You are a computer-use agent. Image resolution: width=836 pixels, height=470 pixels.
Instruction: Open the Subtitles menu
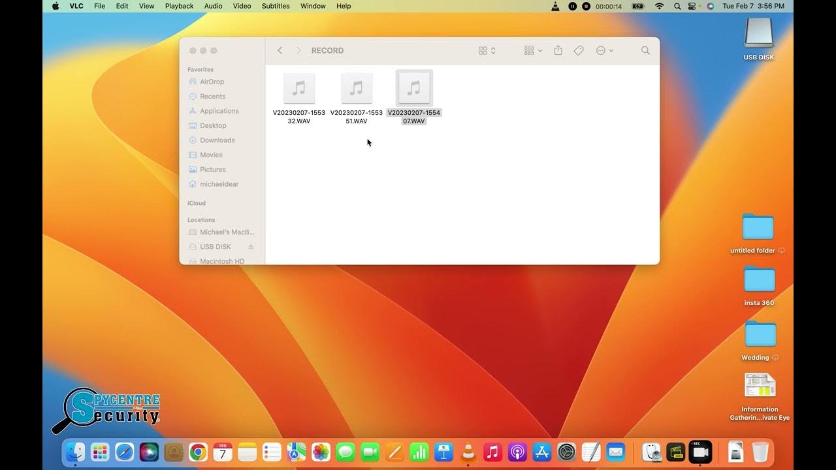276,6
